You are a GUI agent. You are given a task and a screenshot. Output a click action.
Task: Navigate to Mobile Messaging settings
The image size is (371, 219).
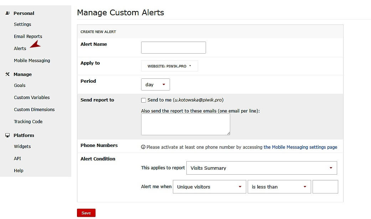(32, 60)
